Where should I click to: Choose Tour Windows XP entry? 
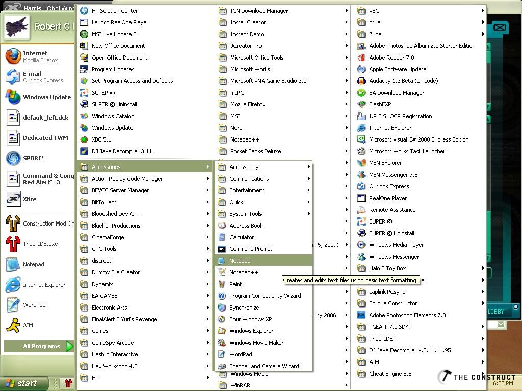click(x=264, y=319)
